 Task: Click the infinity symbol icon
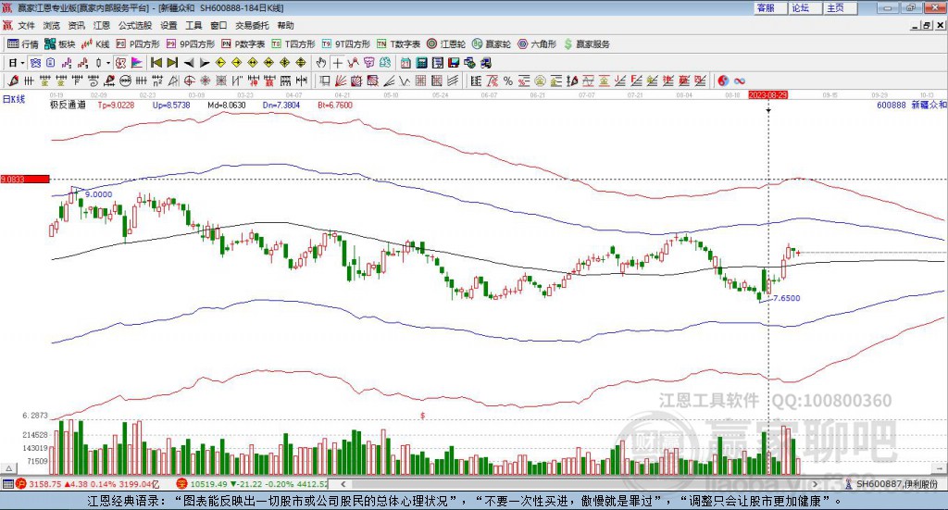740,81
